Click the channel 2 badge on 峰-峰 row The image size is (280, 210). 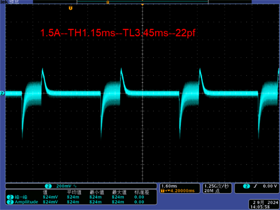(x=10, y=197)
